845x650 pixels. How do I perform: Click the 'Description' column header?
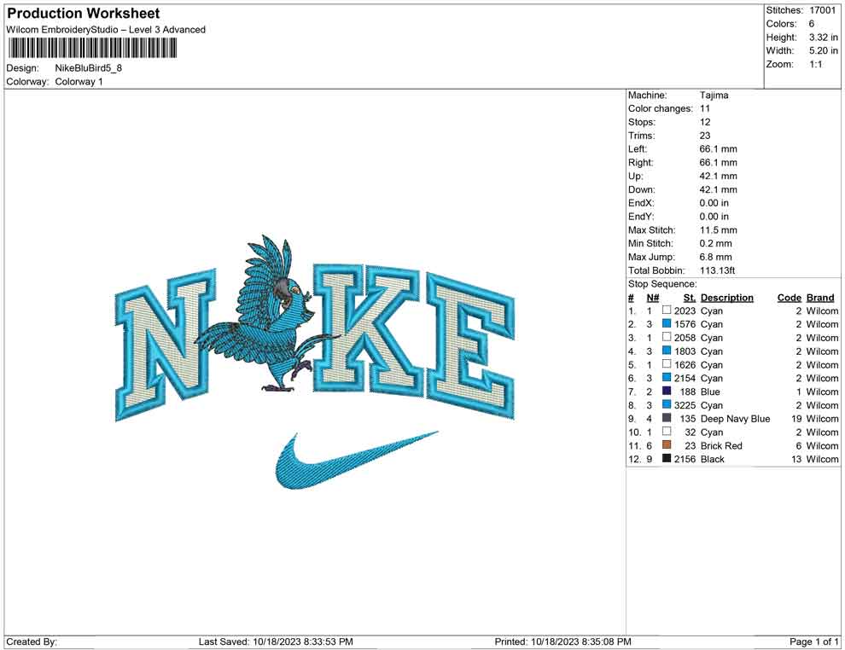pos(727,297)
